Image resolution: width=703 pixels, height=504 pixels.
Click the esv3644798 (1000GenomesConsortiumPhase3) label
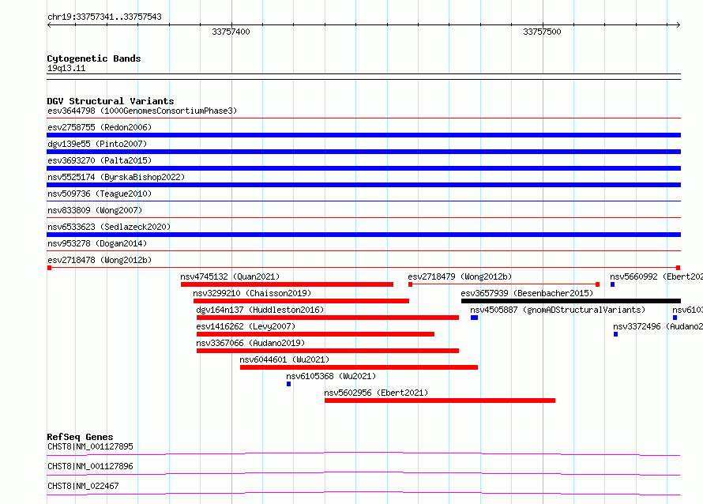[142, 111]
